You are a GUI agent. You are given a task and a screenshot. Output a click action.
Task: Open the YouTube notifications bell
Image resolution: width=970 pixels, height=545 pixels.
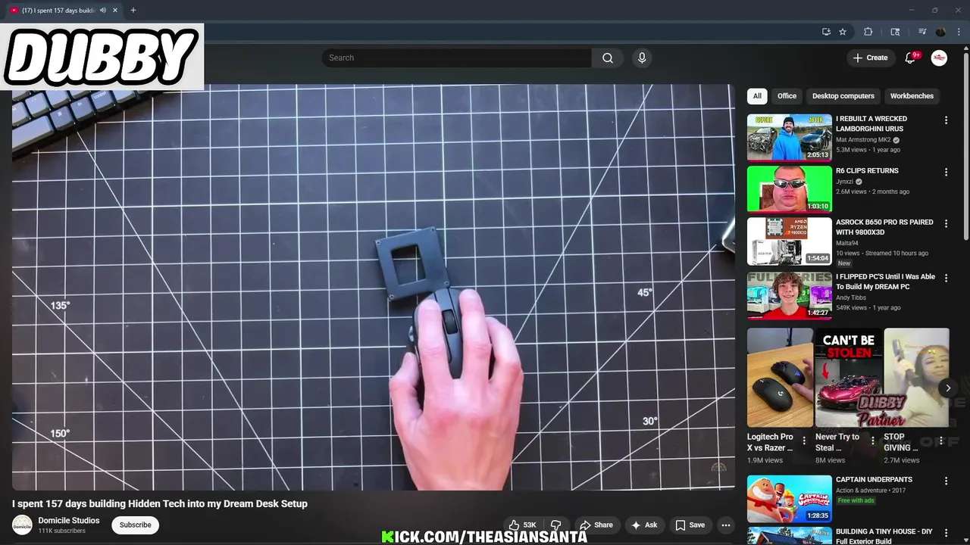(x=910, y=58)
